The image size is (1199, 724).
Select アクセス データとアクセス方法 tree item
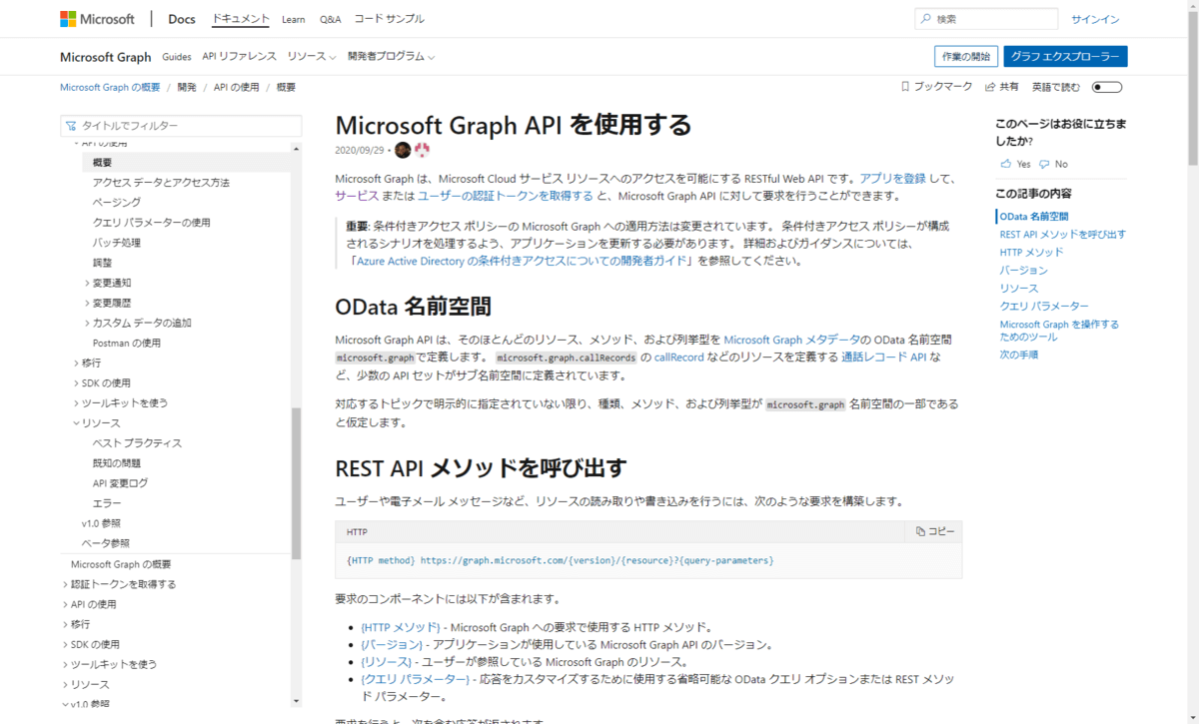click(161, 182)
